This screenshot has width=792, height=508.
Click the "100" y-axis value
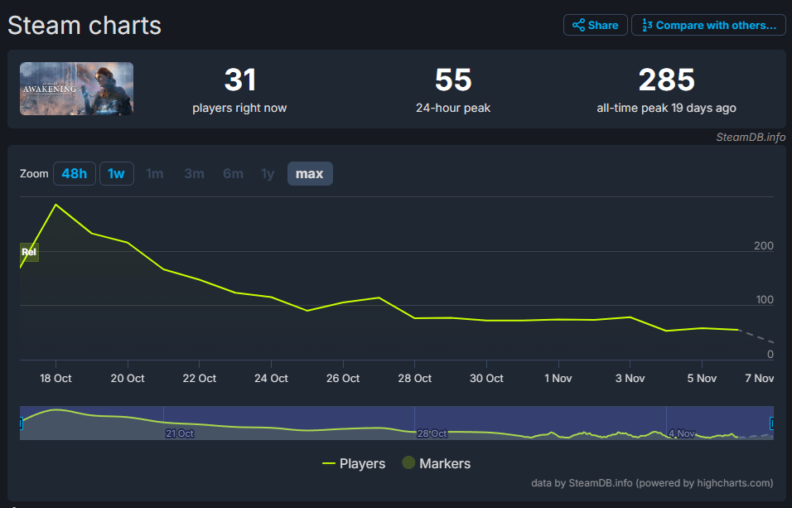[765, 300]
